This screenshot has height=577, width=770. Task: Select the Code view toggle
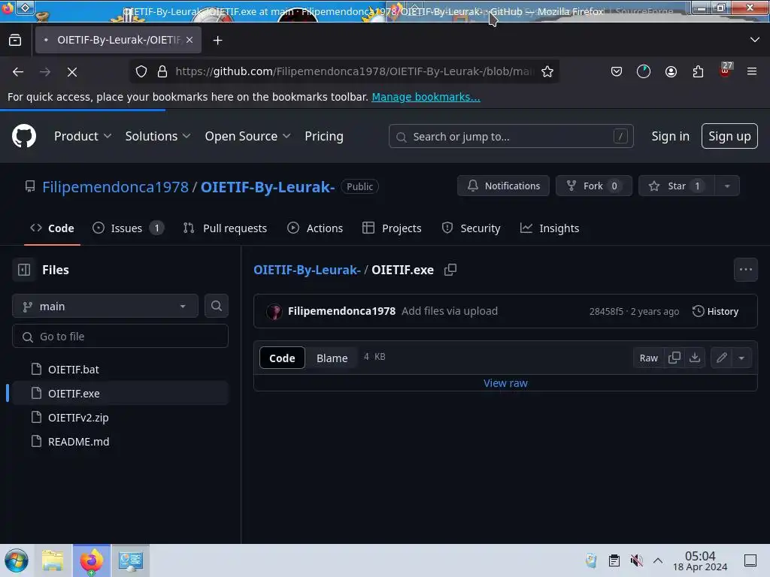282,358
